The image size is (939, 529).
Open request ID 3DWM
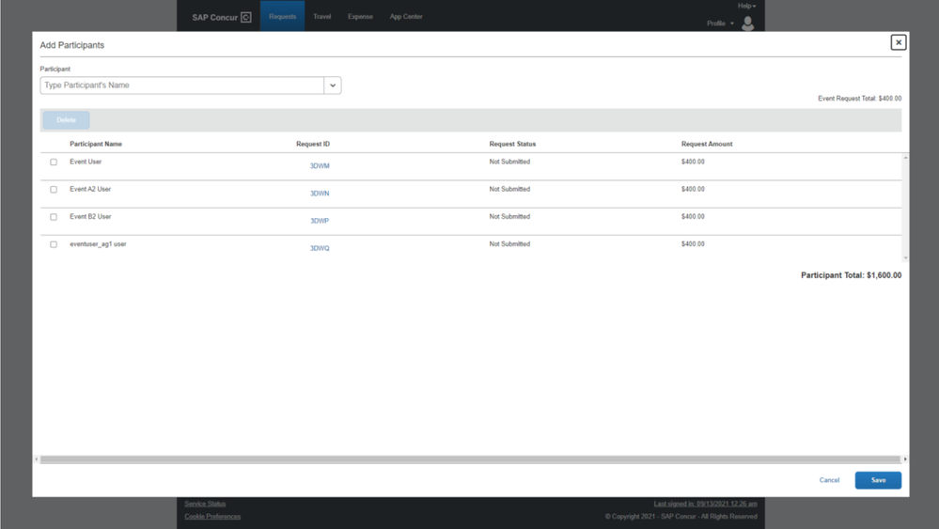(x=320, y=165)
